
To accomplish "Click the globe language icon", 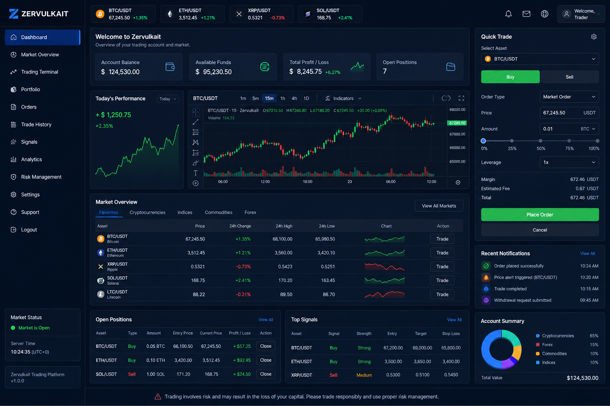I will 545,14.
